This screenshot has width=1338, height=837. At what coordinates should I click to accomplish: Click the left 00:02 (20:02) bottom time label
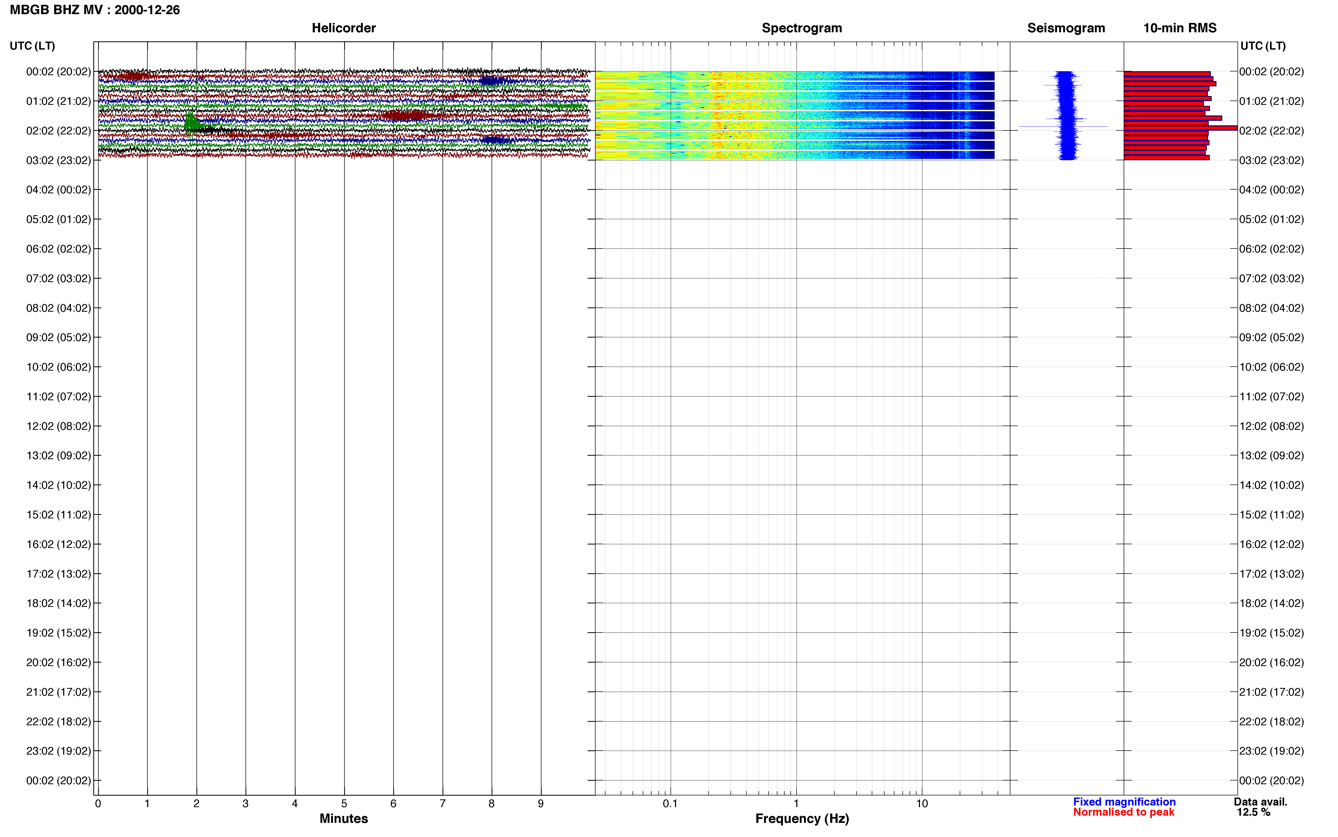coord(59,780)
